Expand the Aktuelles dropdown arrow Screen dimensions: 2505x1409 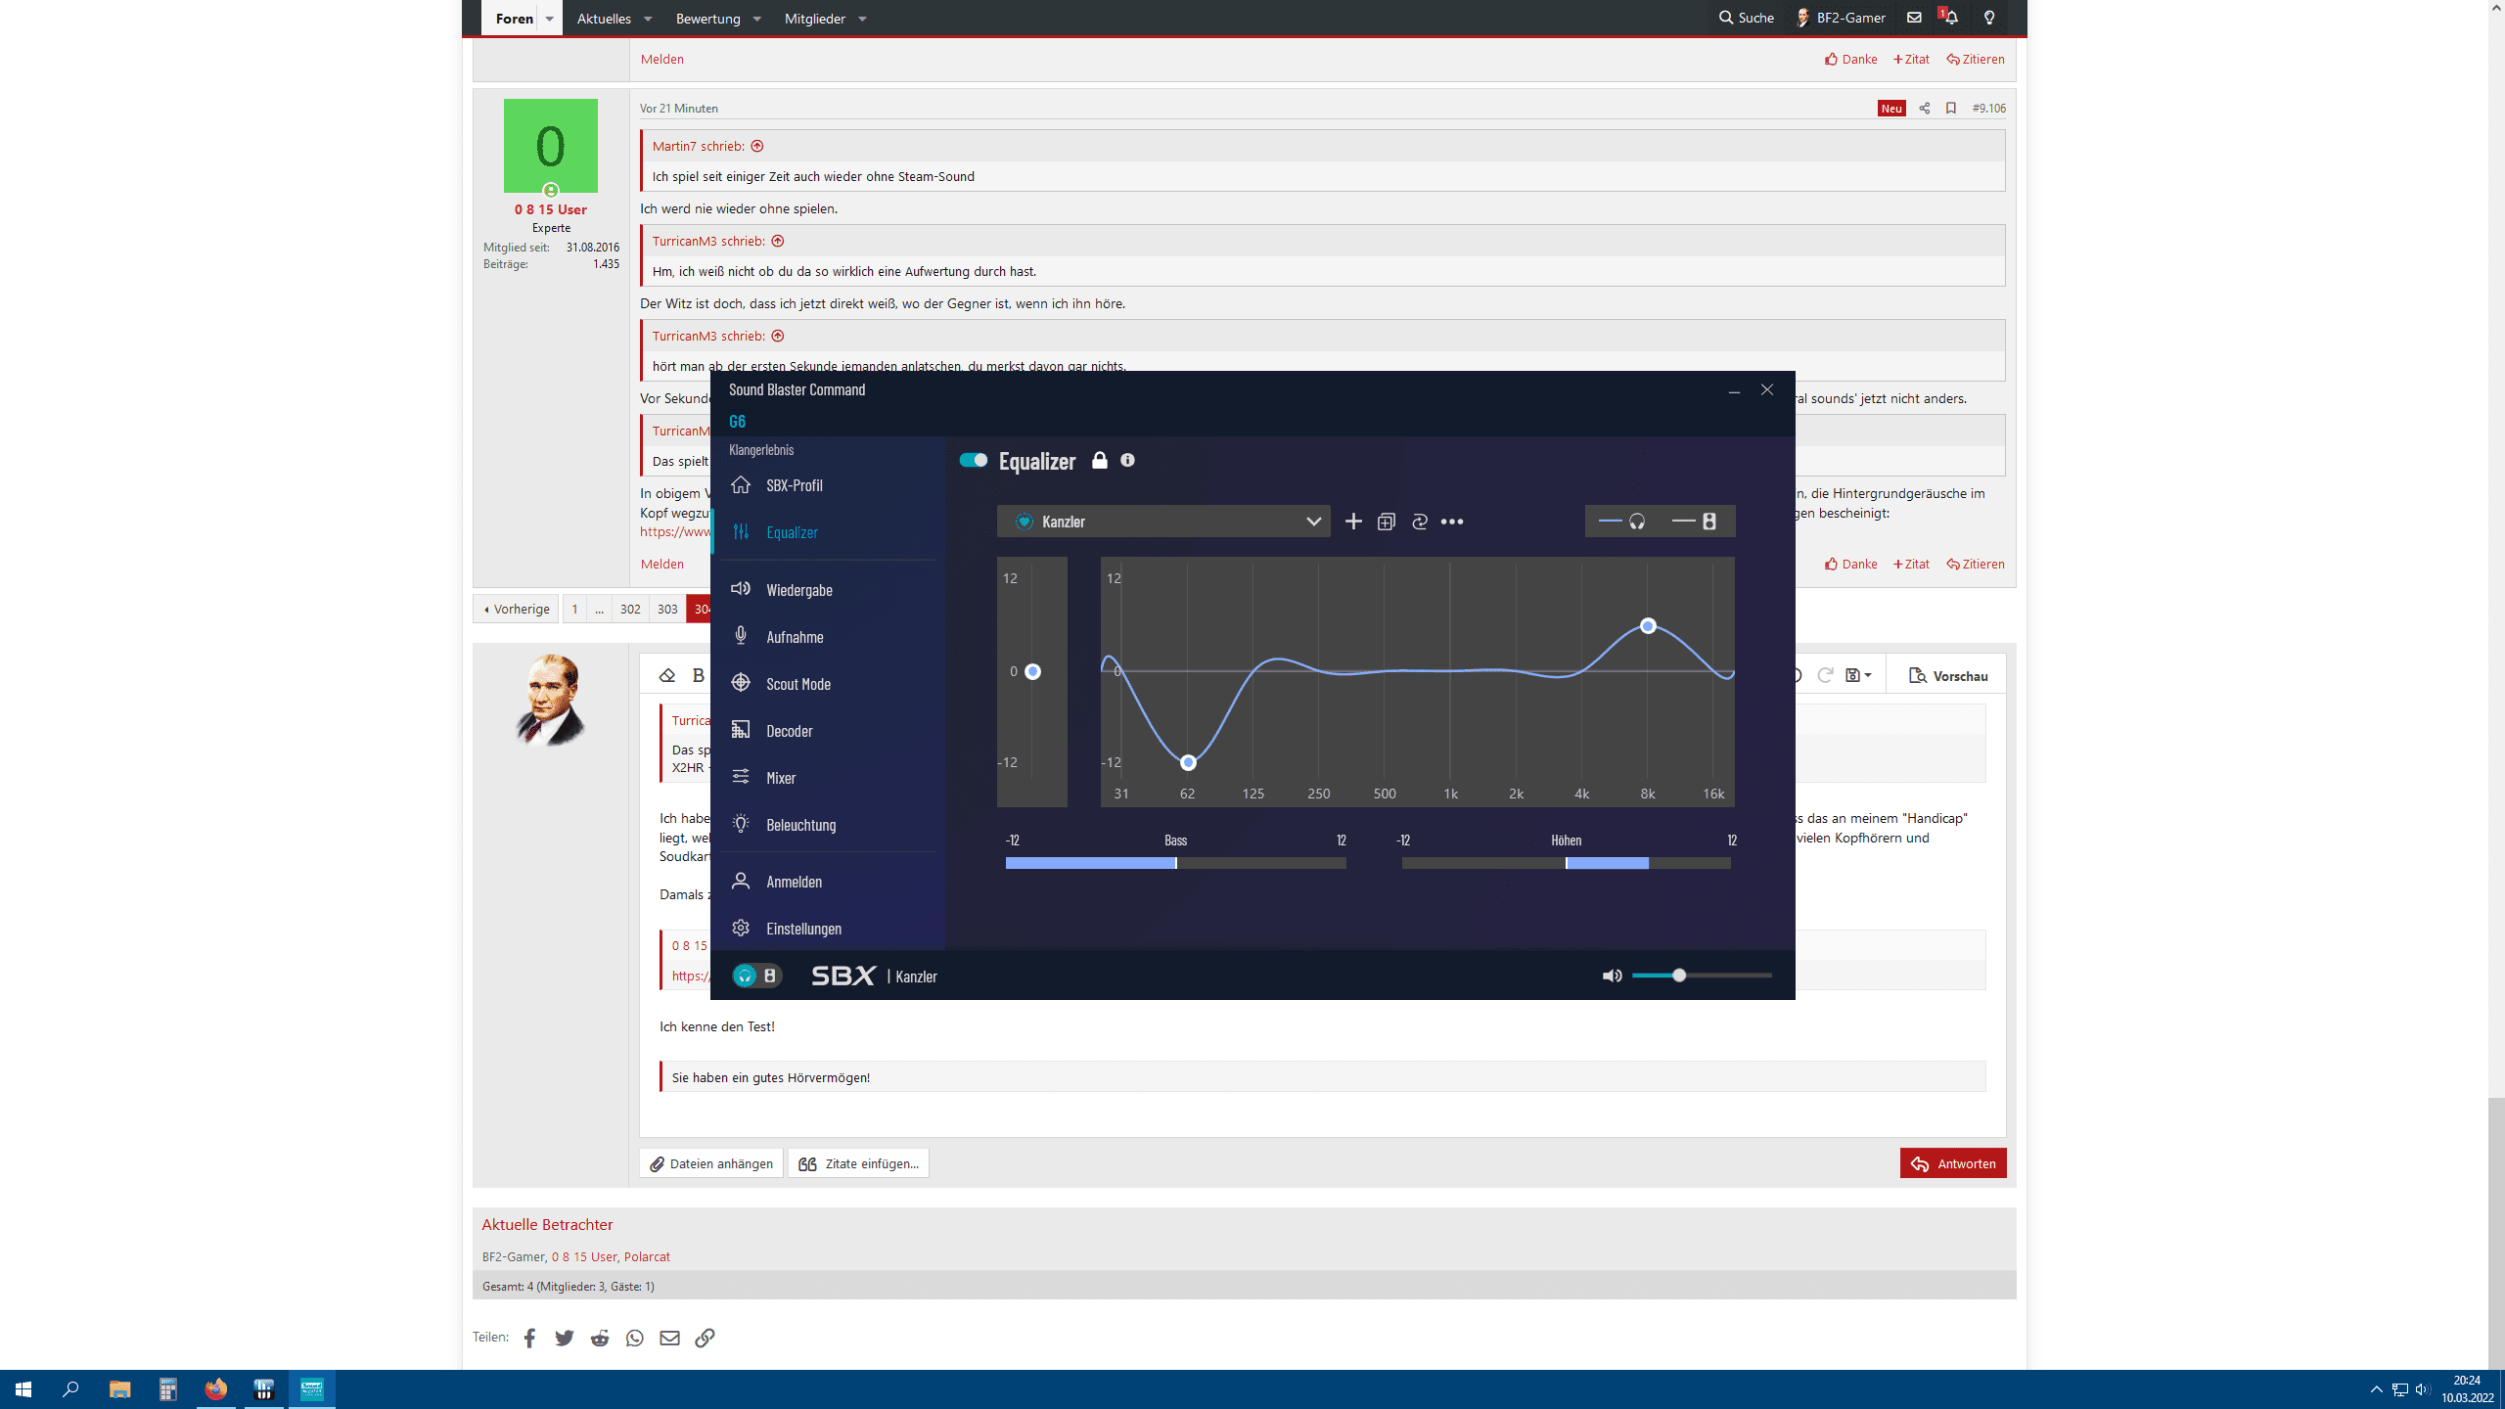coord(648,19)
